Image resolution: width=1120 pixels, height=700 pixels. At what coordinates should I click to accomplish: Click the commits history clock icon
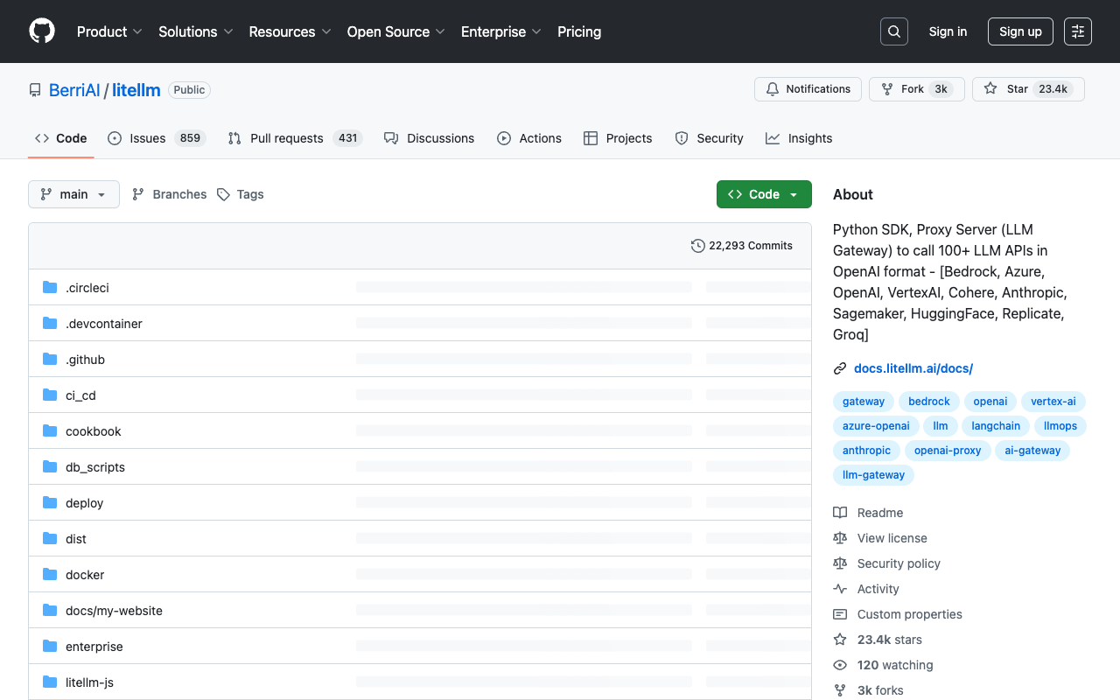tap(698, 246)
